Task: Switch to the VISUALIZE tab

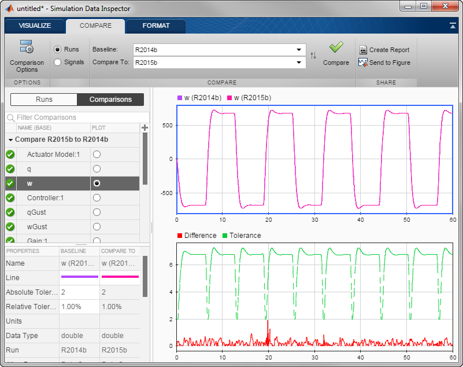Action: point(35,26)
